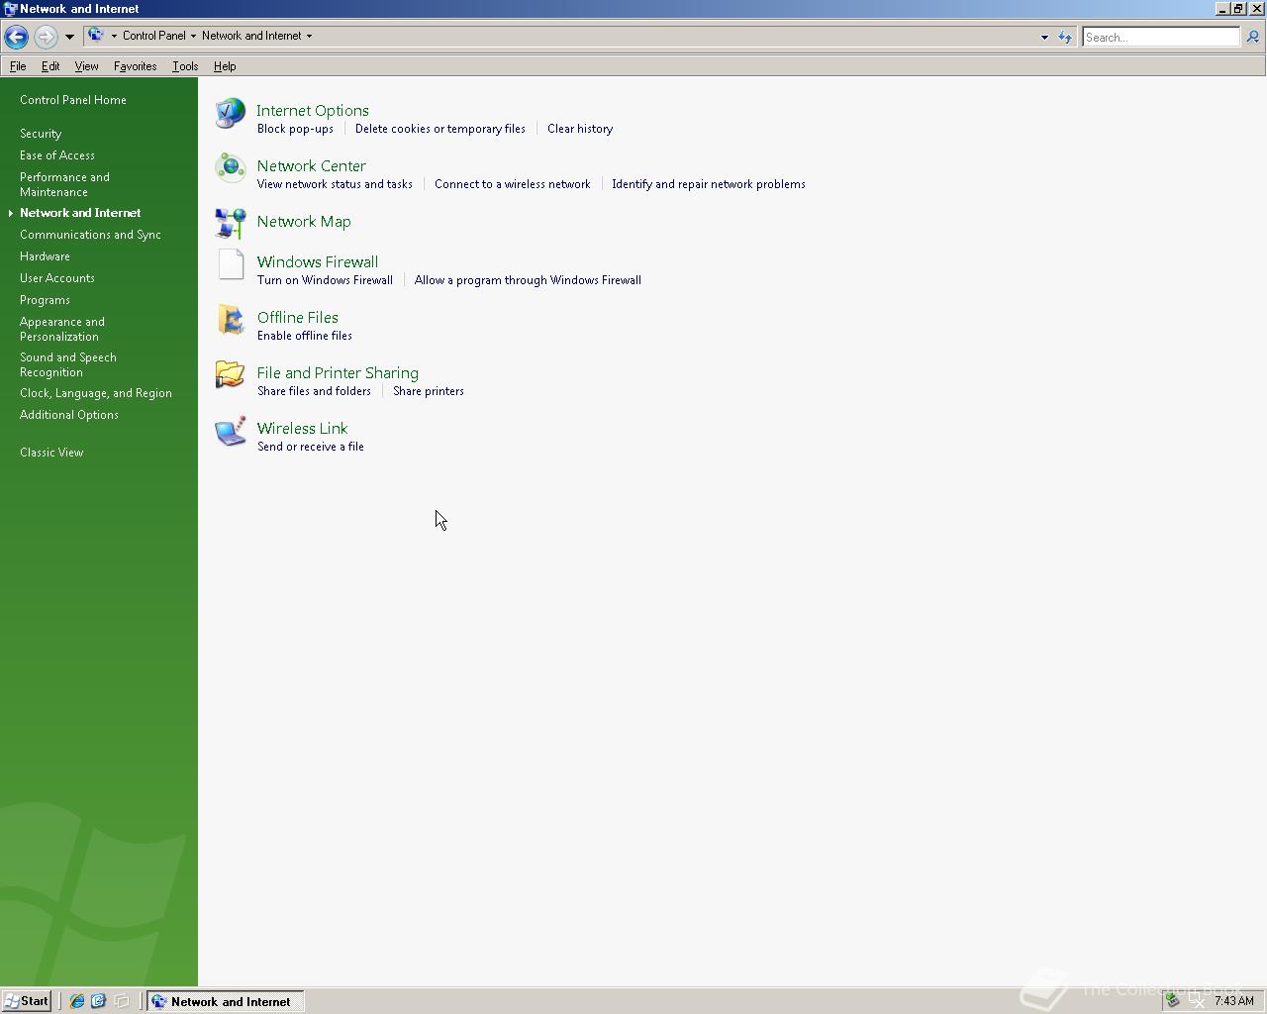
Task: Open the Tools menu
Action: point(185,66)
